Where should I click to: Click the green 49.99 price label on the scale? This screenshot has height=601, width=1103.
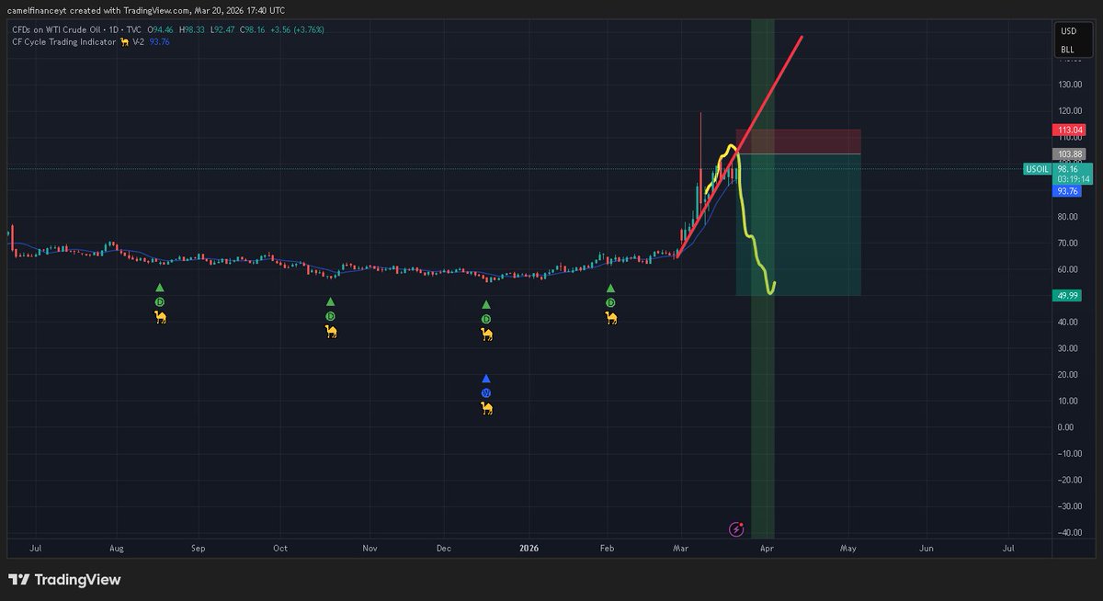pyautogui.click(x=1066, y=296)
